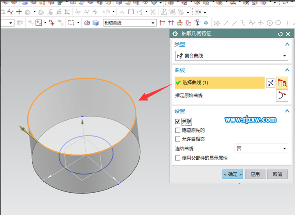Viewport: 295px width, 215px height.
Task: Click the reverse direction icon beside 选择曲线
Action: [x=270, y=83]
